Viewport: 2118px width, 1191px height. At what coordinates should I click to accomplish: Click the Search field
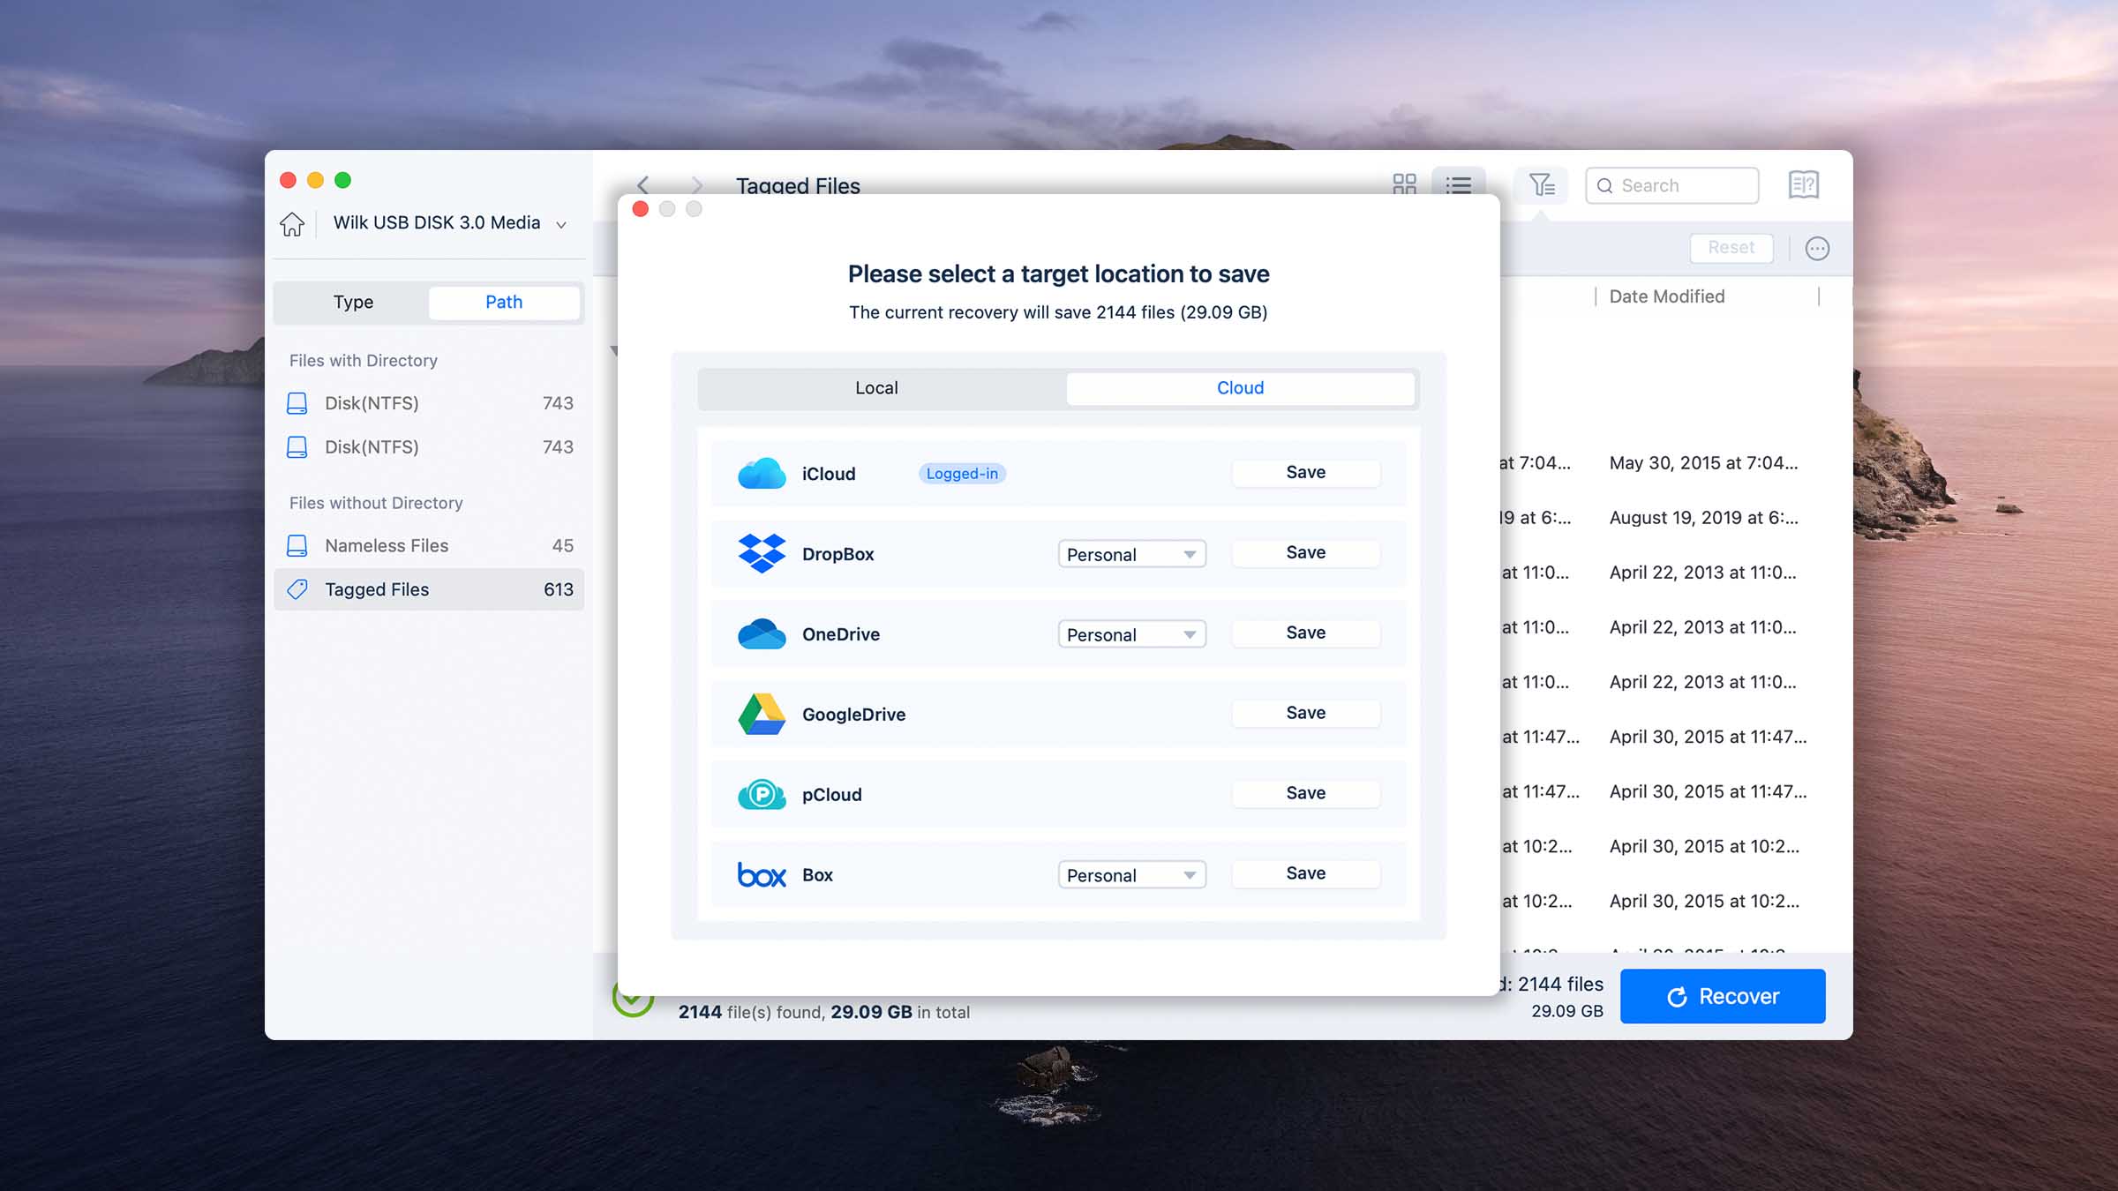1672,185
